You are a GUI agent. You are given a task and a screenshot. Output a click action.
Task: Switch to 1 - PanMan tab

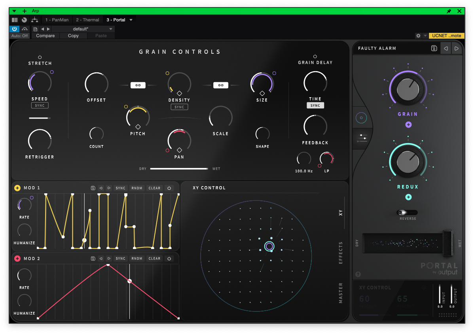57,20
